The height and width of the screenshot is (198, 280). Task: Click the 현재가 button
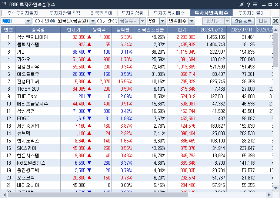click(x=213, y=21)
